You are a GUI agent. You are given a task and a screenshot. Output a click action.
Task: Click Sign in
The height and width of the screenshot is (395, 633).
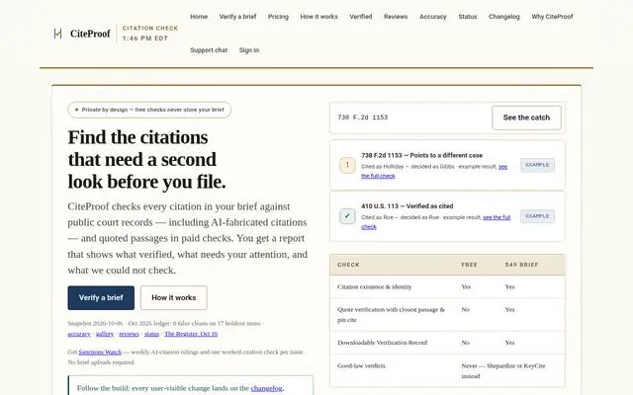(x=249, y=50)
